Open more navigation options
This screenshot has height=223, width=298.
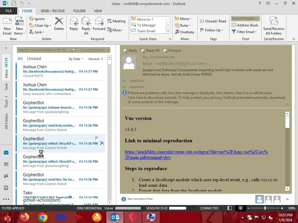(6, 199)
